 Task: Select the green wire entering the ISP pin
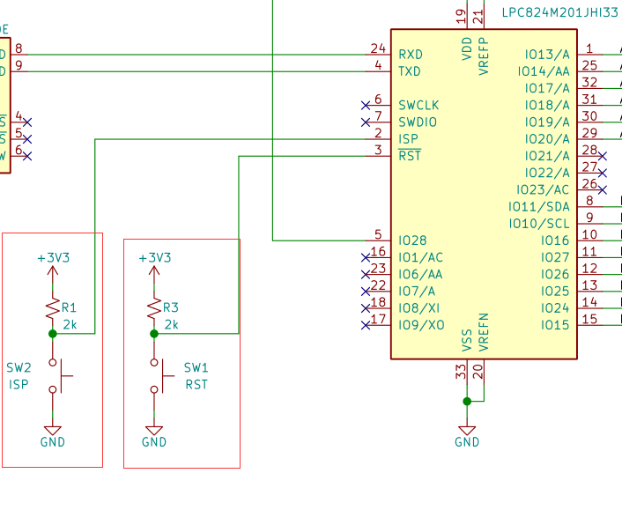(x=230, y=139)
